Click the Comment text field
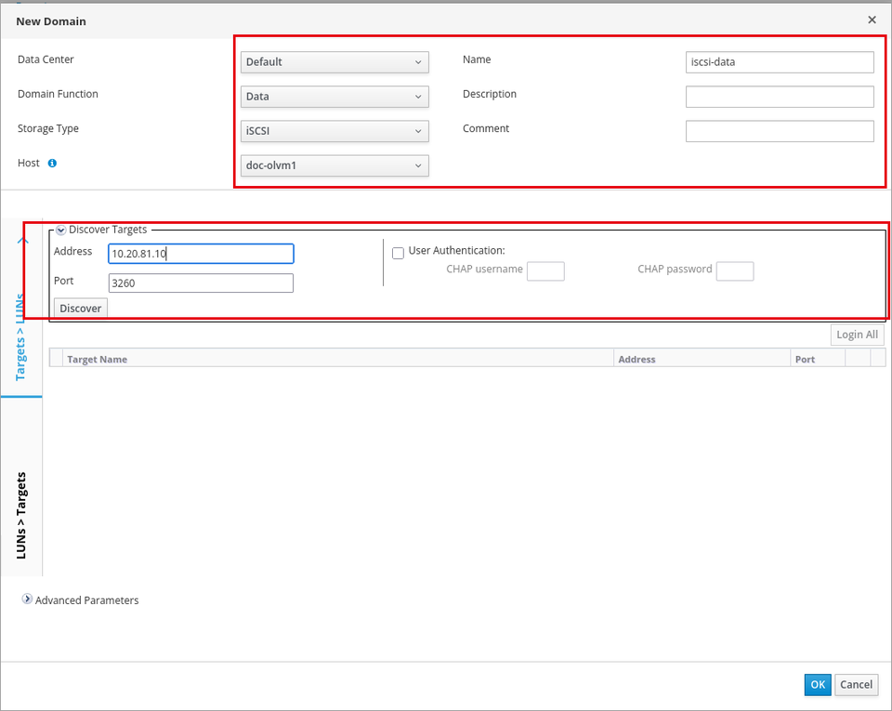Screen dimensions: 892x711 coord(780,131)
